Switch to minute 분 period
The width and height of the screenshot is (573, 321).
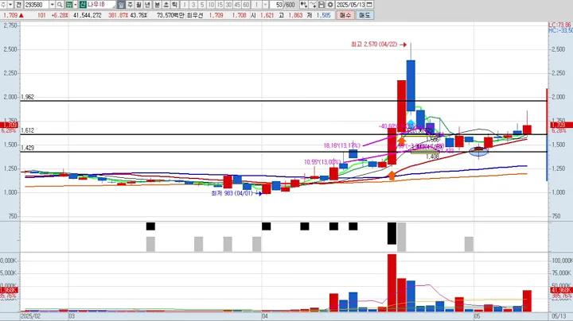157,5
